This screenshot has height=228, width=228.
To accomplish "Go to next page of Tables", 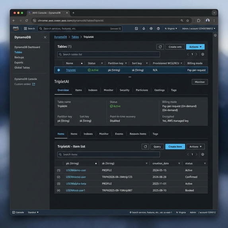I will 197,54.
